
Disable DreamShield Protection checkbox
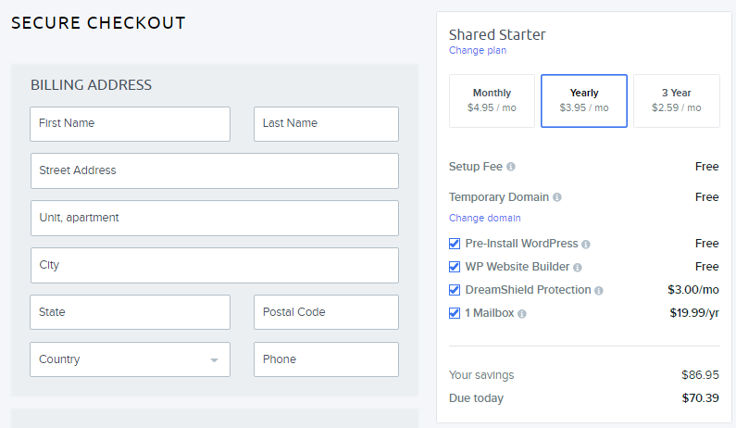coord(455,290)
